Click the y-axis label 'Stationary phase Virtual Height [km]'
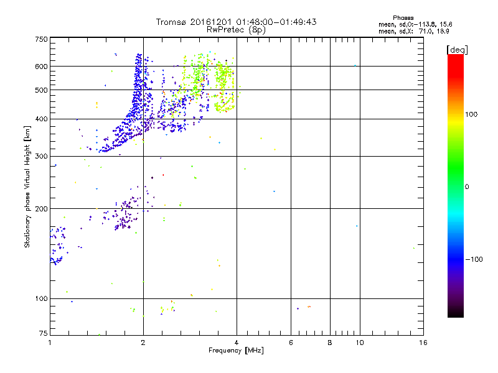 (x=27, y=187)
